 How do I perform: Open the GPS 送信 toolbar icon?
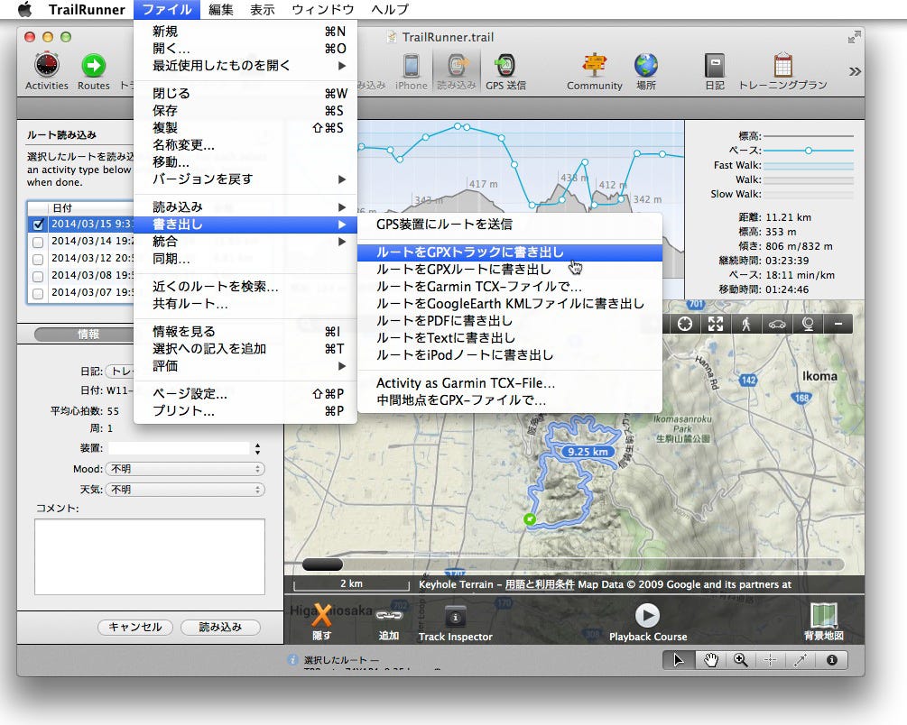[505, 65]
